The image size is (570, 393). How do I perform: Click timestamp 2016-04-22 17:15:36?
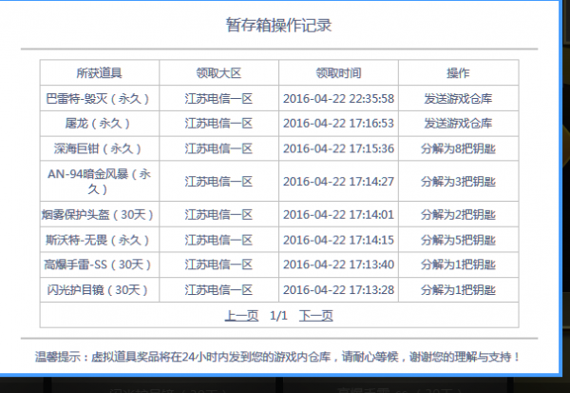[x=338, y=148]
